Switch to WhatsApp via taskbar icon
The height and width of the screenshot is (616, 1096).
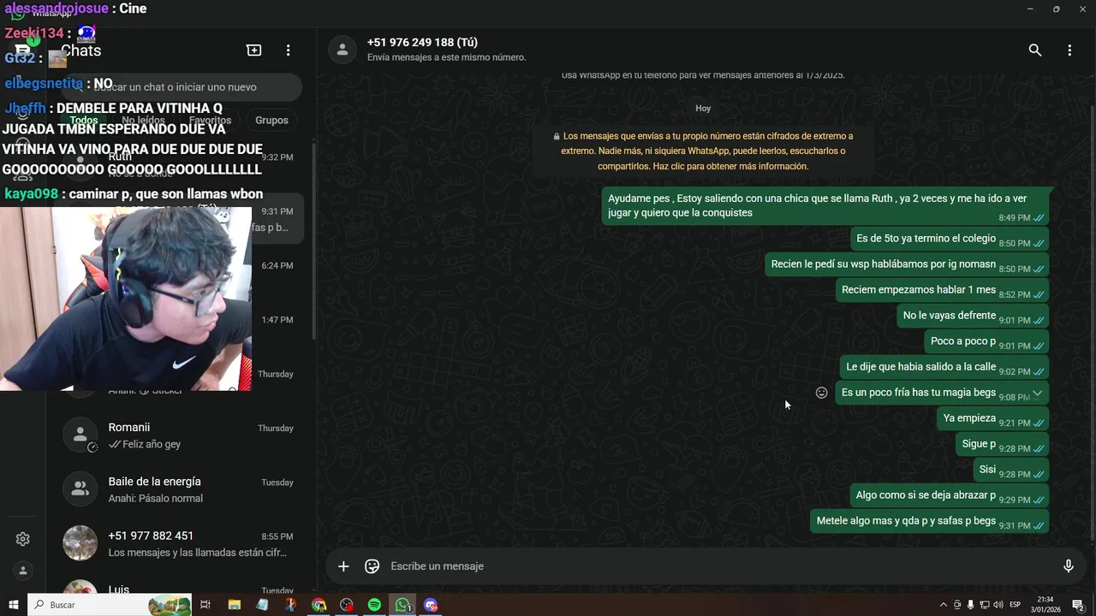[x=402, y=605]
